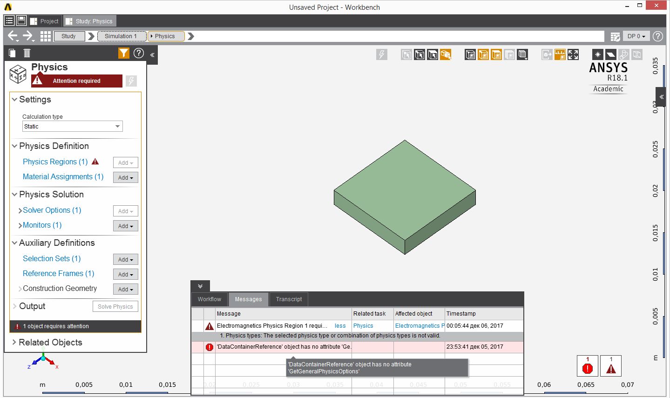Click the Study breadcrumb button
The height and width of the screenshot is (398, 670).
coord(69,36)
